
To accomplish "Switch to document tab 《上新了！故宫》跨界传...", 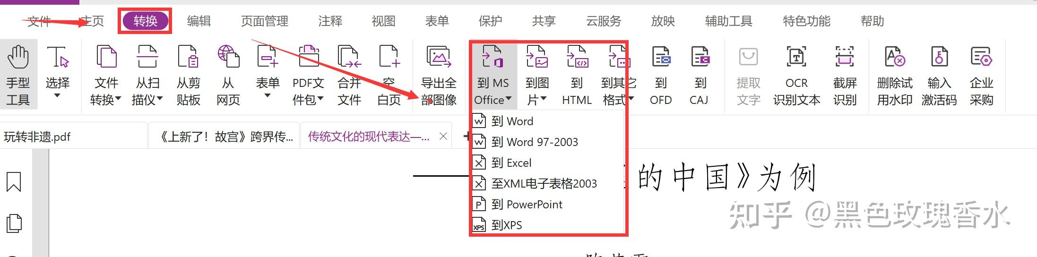I will [x=224, y=137].
